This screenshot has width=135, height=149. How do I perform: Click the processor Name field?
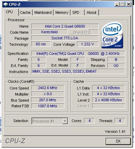tap(65, 26)
